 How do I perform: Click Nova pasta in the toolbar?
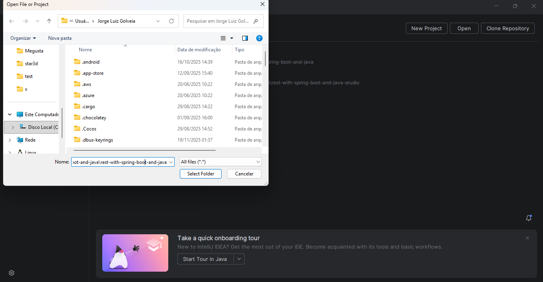pos(60,38)
